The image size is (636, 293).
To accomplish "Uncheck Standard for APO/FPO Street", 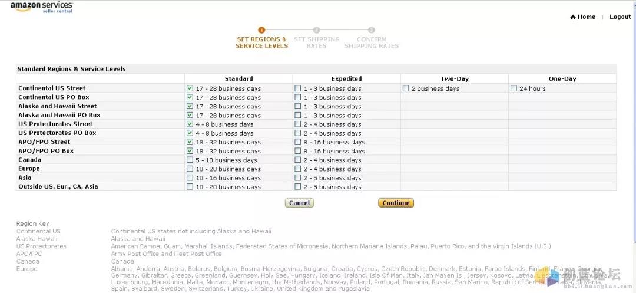I will pos(190,141).
